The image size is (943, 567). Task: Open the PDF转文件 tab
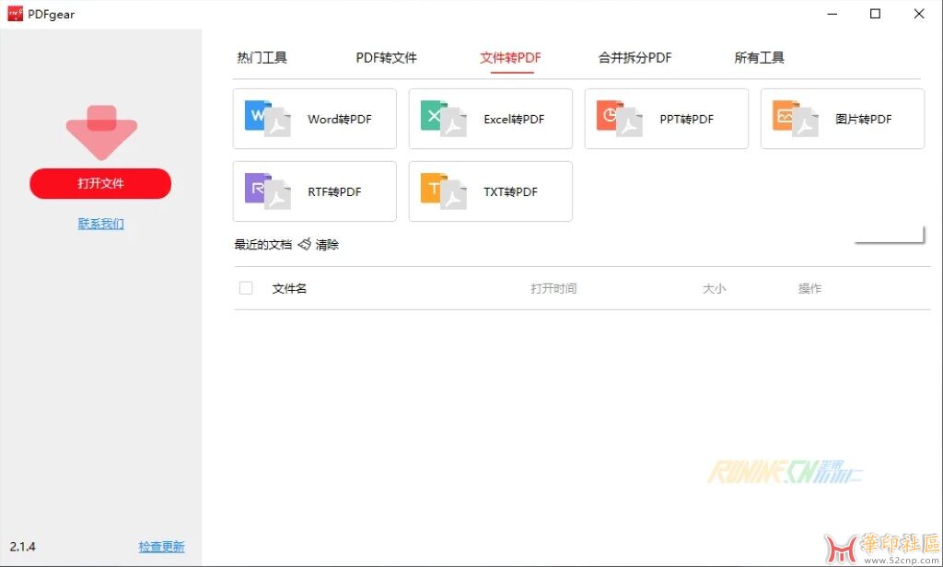[x=386, y=58]
